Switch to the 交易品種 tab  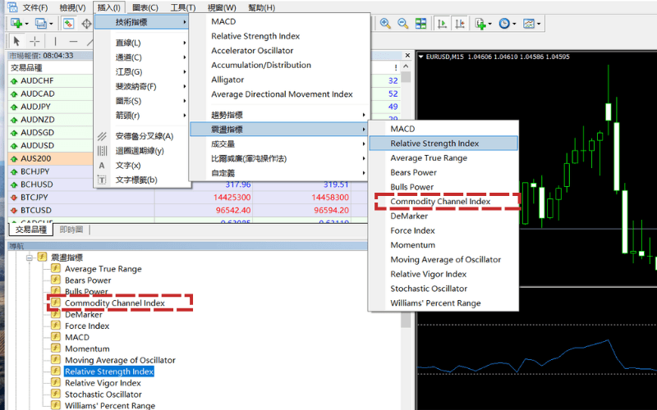[x=30, y=230]
